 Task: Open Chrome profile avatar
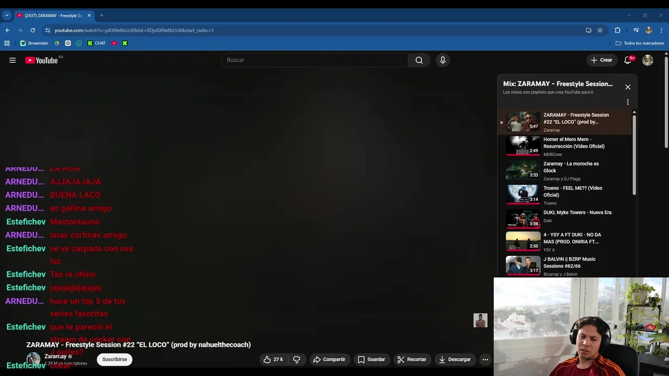point(649,30)
